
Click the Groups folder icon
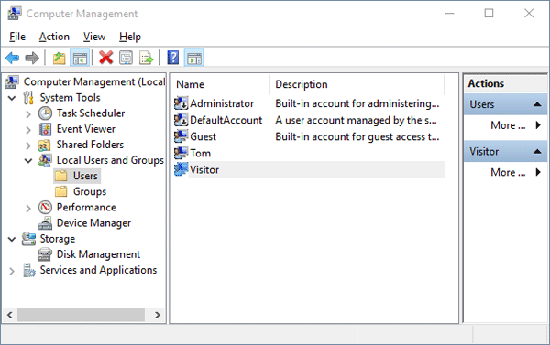[x=61, y=191]
